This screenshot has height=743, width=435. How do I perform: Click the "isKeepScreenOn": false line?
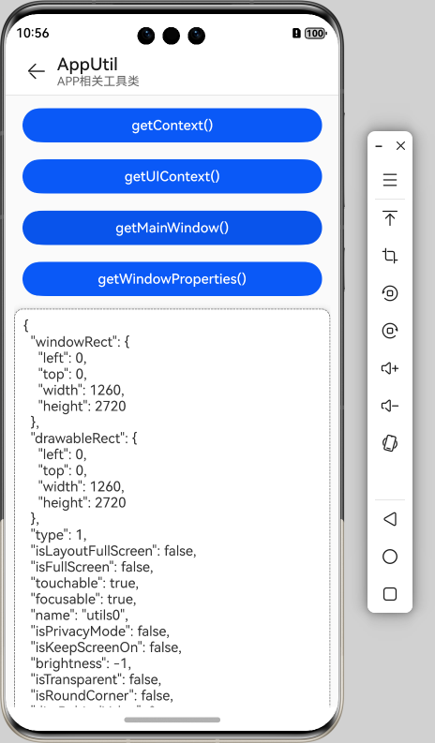[106, 647]
